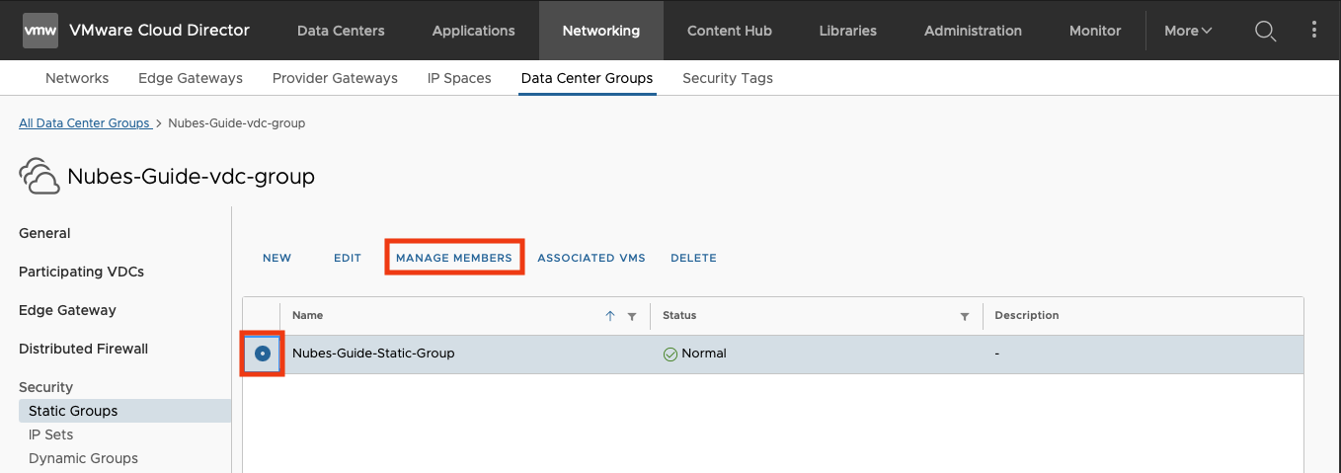Viewport: 1341px width, 473px height.
Task: Click the Nubes-Guide-vdc-group breadcrumb text
Action: [x=237, y=123]
